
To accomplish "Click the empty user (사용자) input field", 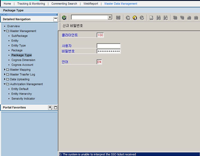I will (x=109, y=46).
